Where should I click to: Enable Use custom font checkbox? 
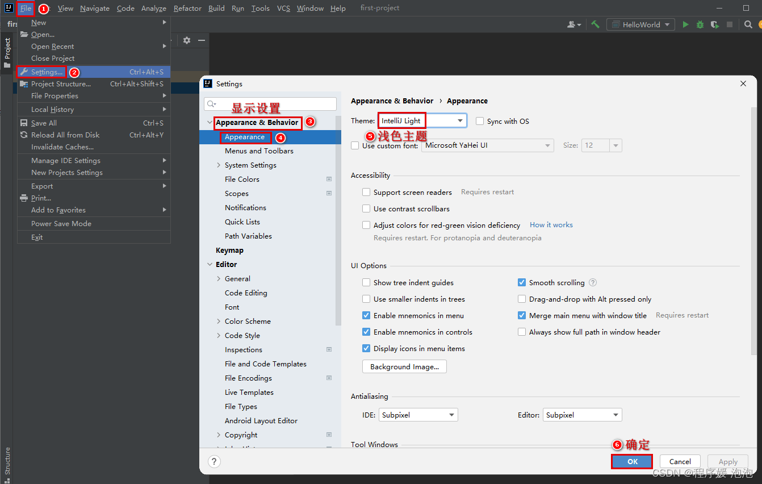(355, 145)
